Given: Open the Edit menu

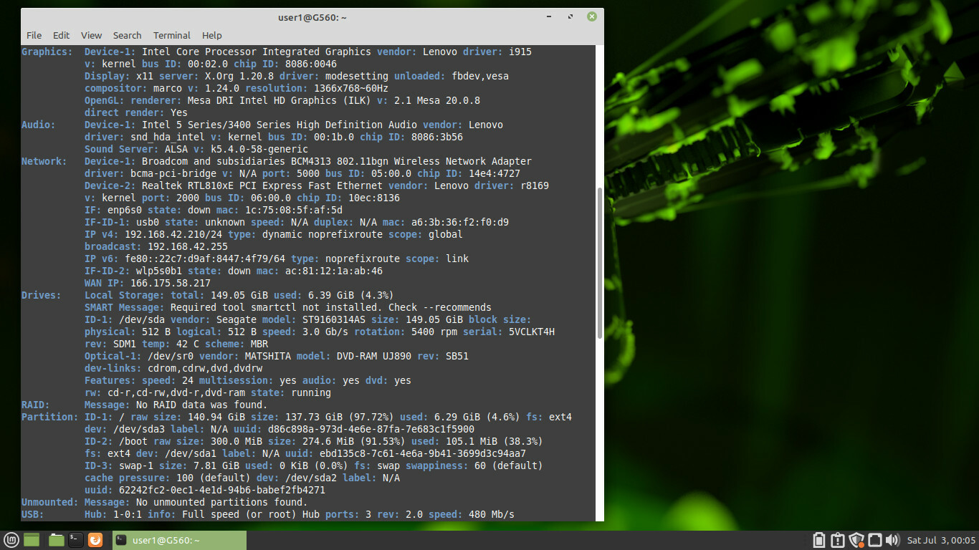Looking at the screenshot, I should pyautogui.click(x=62, y=35).
